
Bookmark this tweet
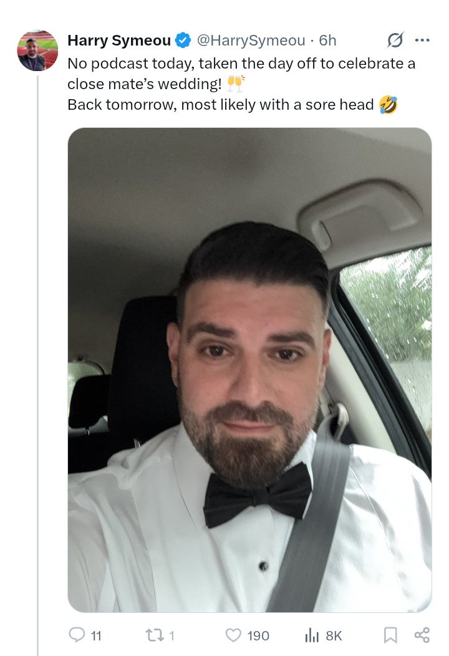(390, 635)
